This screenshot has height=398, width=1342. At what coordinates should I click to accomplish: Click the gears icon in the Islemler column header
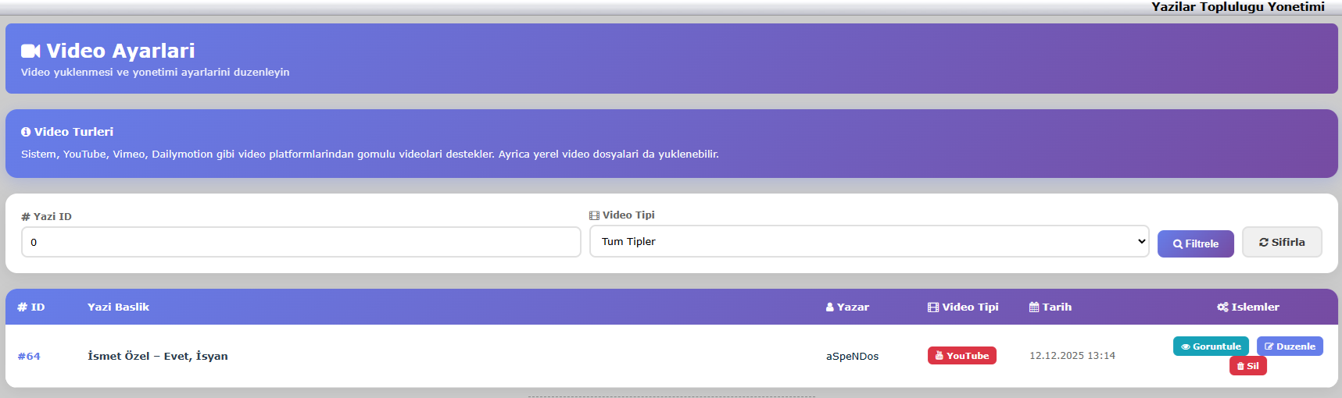(1222, 307)
